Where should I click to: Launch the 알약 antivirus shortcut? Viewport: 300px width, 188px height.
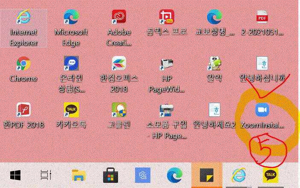(214, 69)
